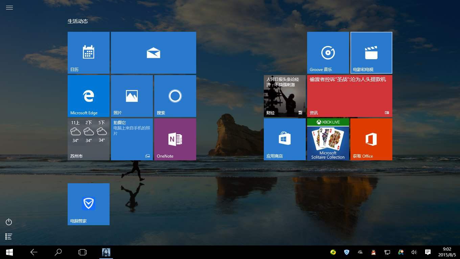This screenshot has width=460, height=259.
Task: Open volume control via the speaker icon
Action: (x=414, y=252)
